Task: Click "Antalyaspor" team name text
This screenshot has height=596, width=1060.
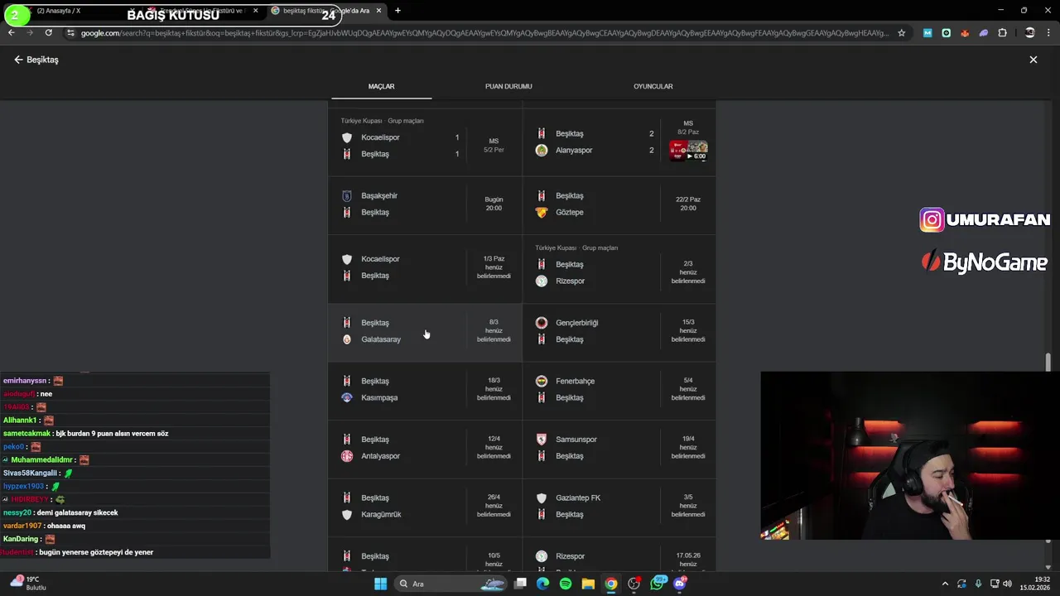Action: coord(381,456)
